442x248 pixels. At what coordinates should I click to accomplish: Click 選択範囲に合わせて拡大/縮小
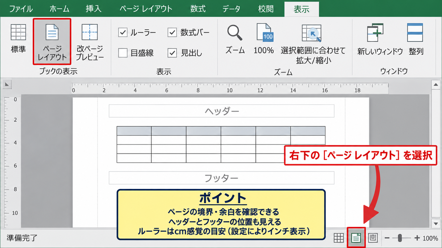313,44
